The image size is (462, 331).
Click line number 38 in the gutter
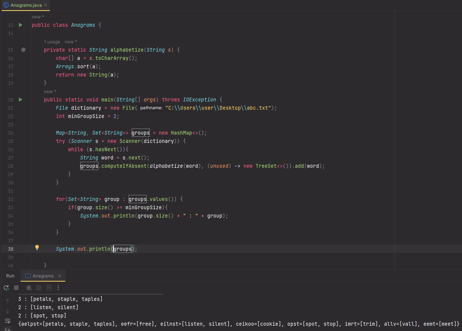click(x=10, y=249)
